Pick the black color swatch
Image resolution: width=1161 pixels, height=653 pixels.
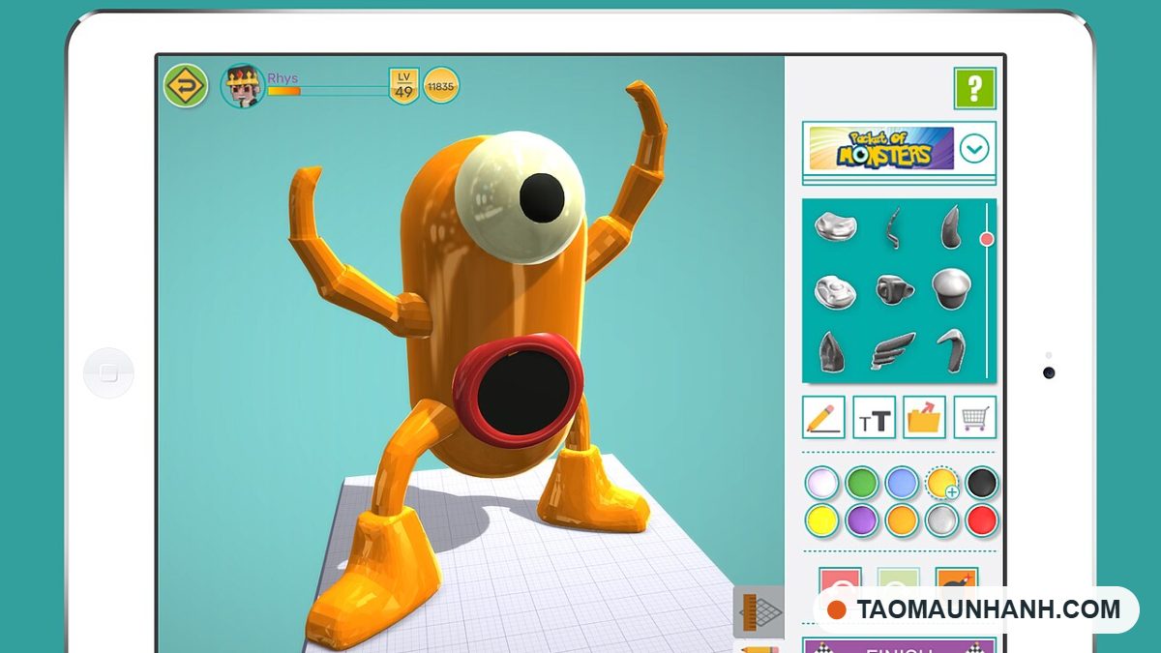click(982, 483)
